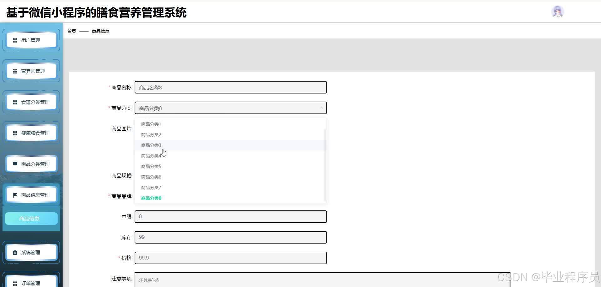This screenshot has height=287, width=601.
Task: Choose 商品分类7 from the dropdown list
Action: [x=231, y=188]
